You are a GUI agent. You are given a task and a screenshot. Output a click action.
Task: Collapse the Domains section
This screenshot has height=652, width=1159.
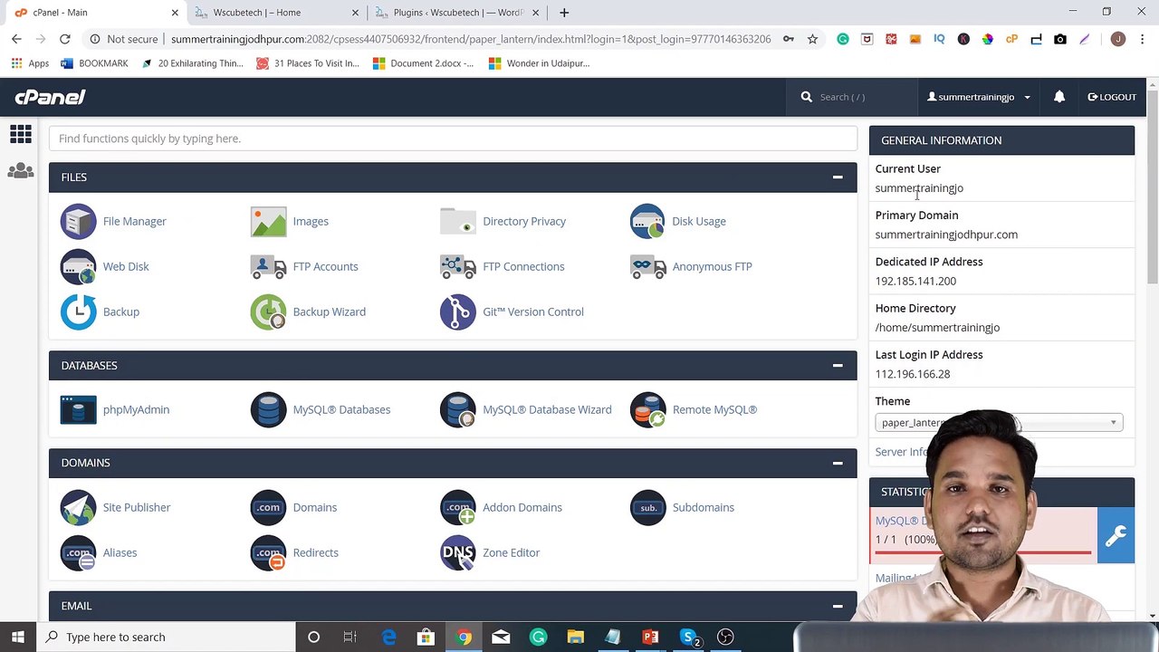[x=838, y=463]
